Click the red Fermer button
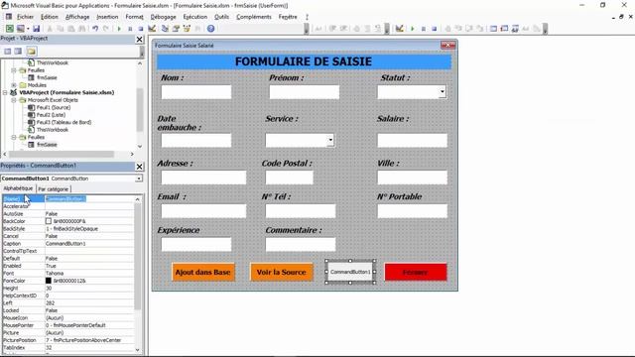635x357 pixels. [416, 272]
